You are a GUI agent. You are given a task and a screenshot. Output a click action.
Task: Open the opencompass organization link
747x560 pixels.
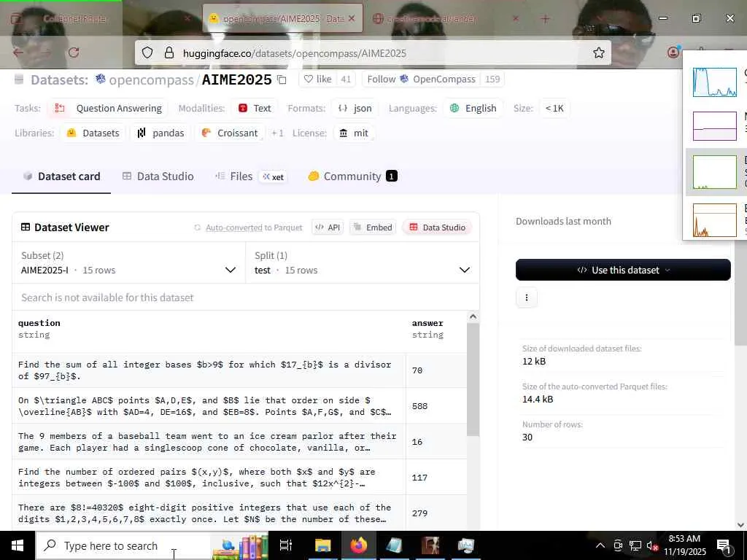coord(151,79)
